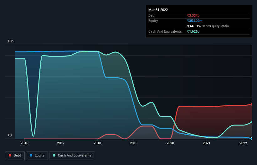Select the teal Cash endpoint marker
Viewport: 257px width, 165px height.
[252, 122]
